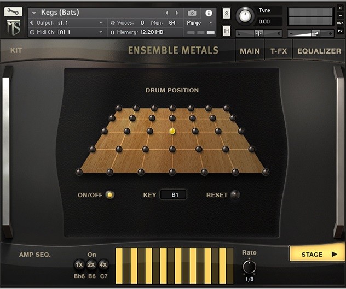
Task: Switch to the EQUALIZER tab
Action: [319, 51]
